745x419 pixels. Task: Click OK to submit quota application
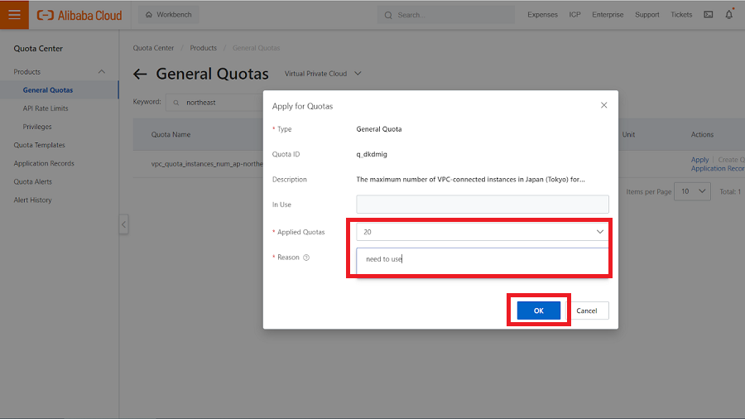point(538,311)
